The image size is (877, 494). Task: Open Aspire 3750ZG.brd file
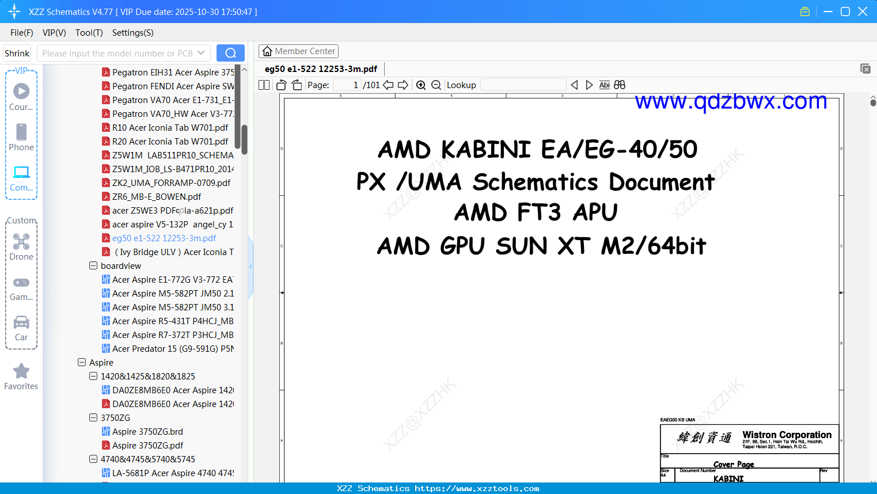143,432
